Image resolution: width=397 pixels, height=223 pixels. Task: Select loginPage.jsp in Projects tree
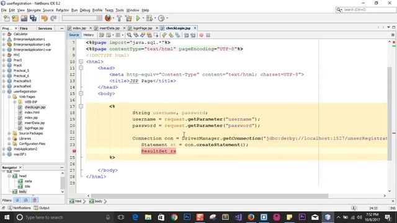(x=34, y=128)
